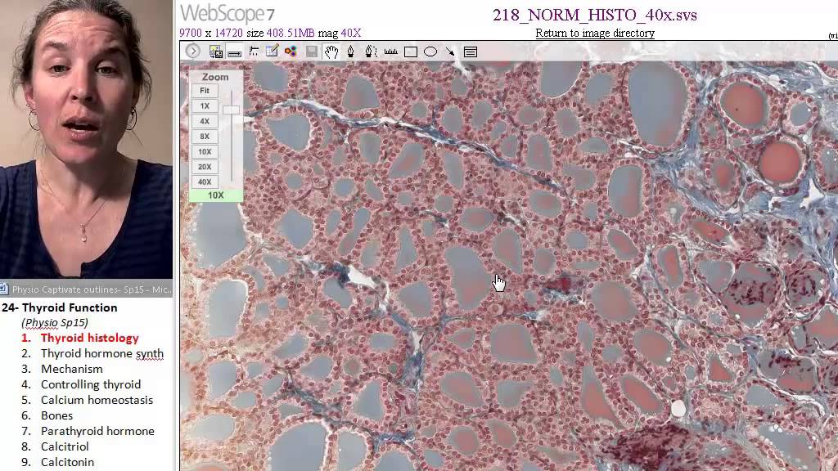Viewport: 838px width, 471px height.
Task: Select the Mechanism outline item
Action: (72, 369)
